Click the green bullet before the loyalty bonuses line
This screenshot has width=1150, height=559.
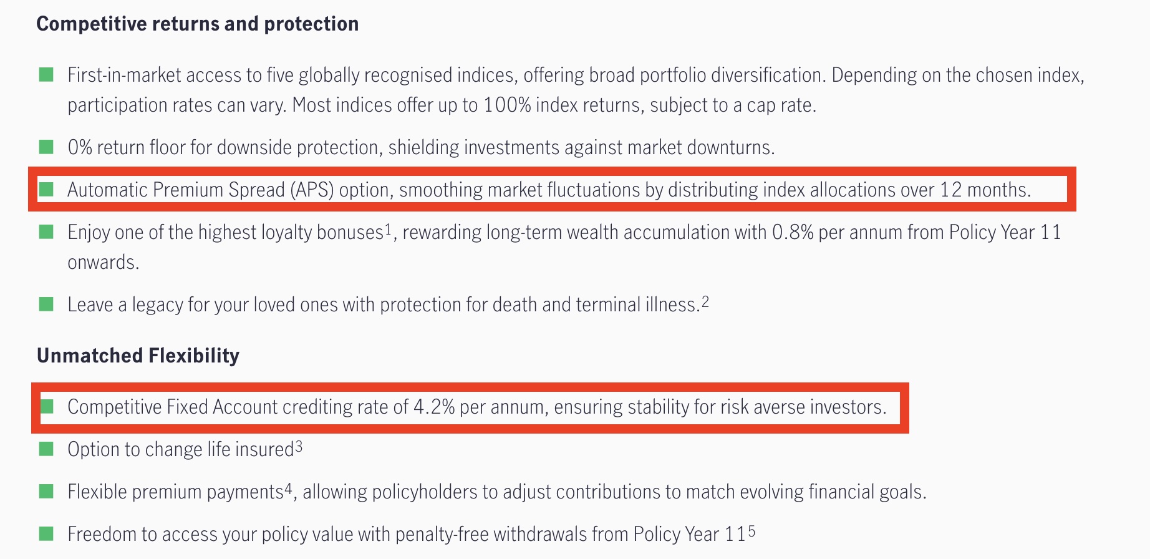(46, 232)
